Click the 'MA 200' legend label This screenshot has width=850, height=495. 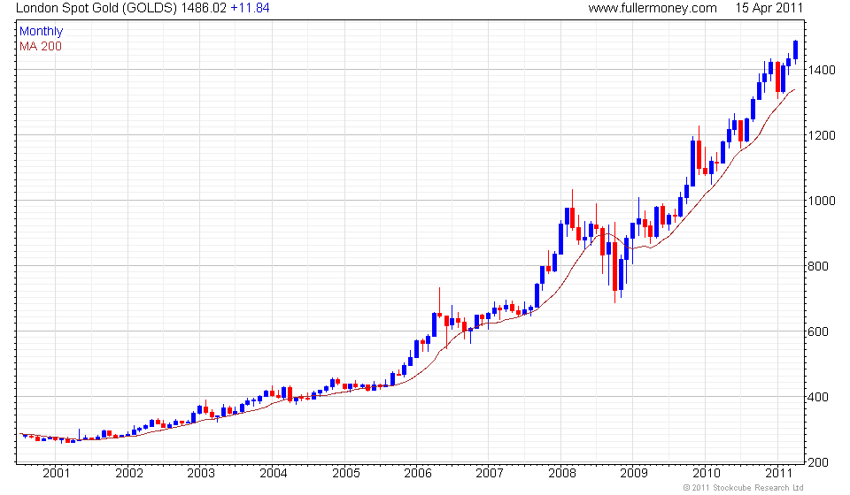41,47
